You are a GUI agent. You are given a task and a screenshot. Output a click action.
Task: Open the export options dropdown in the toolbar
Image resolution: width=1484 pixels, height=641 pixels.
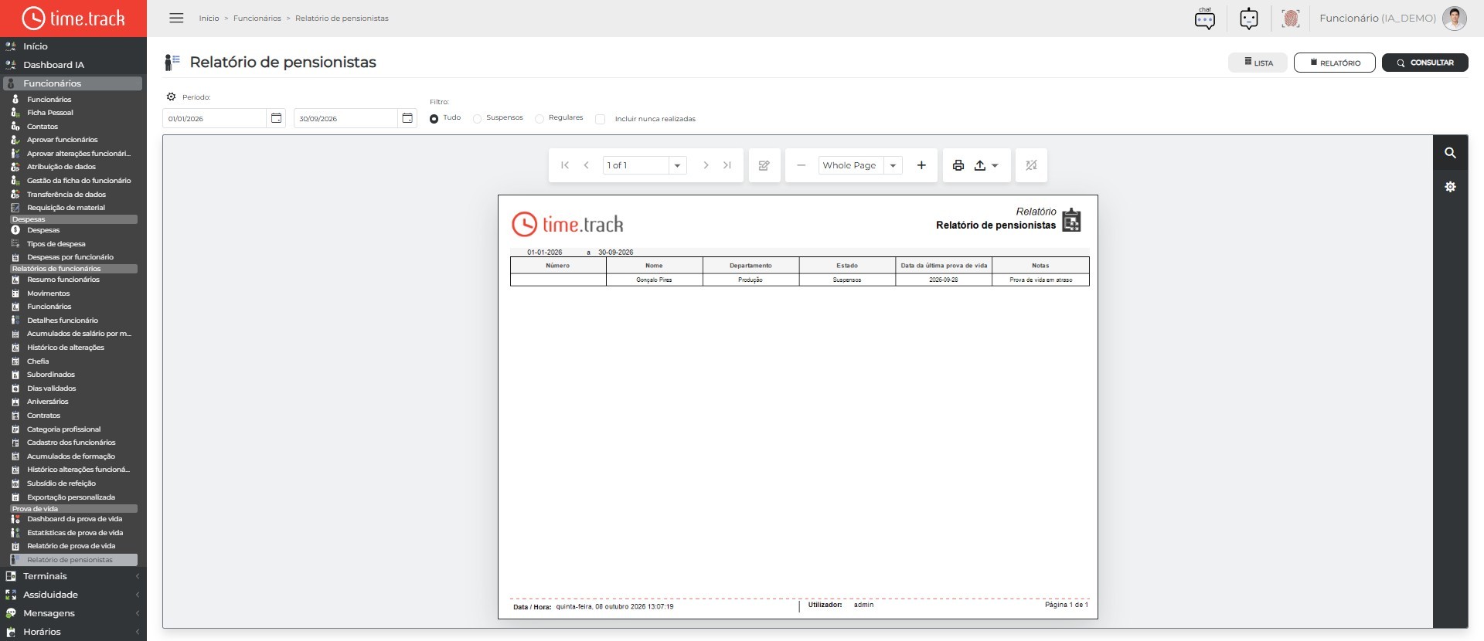pos(986,165)
